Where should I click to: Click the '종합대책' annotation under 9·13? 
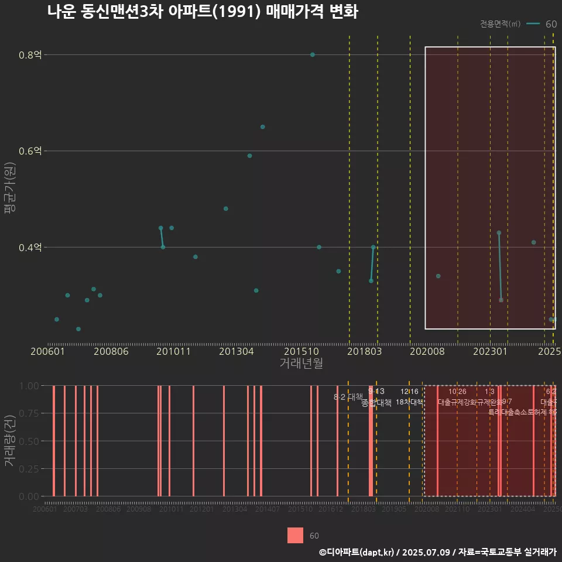coord(376,403)
